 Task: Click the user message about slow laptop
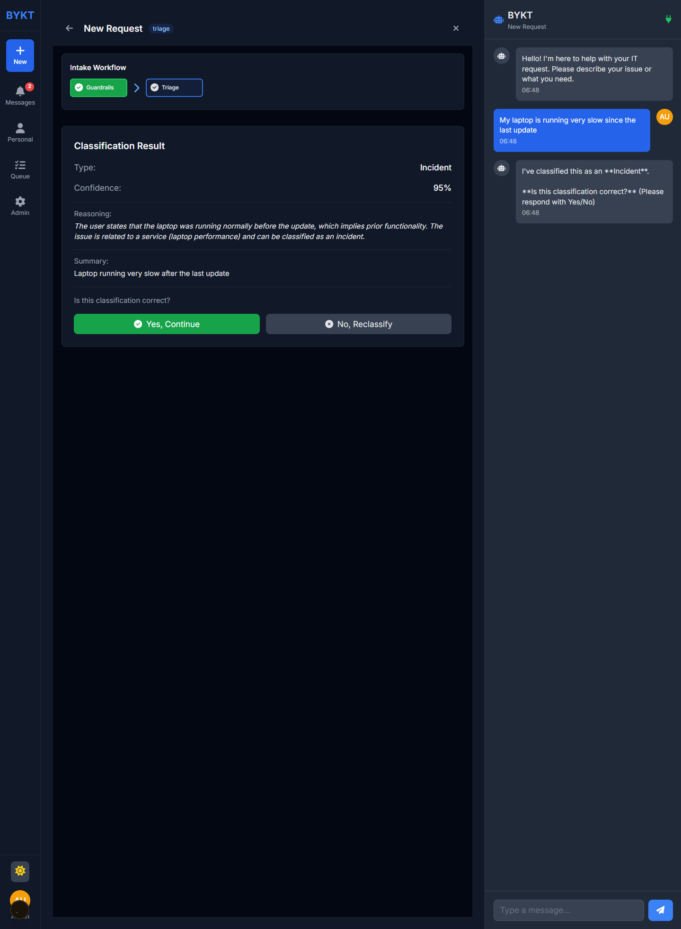[x=572, y=130]
